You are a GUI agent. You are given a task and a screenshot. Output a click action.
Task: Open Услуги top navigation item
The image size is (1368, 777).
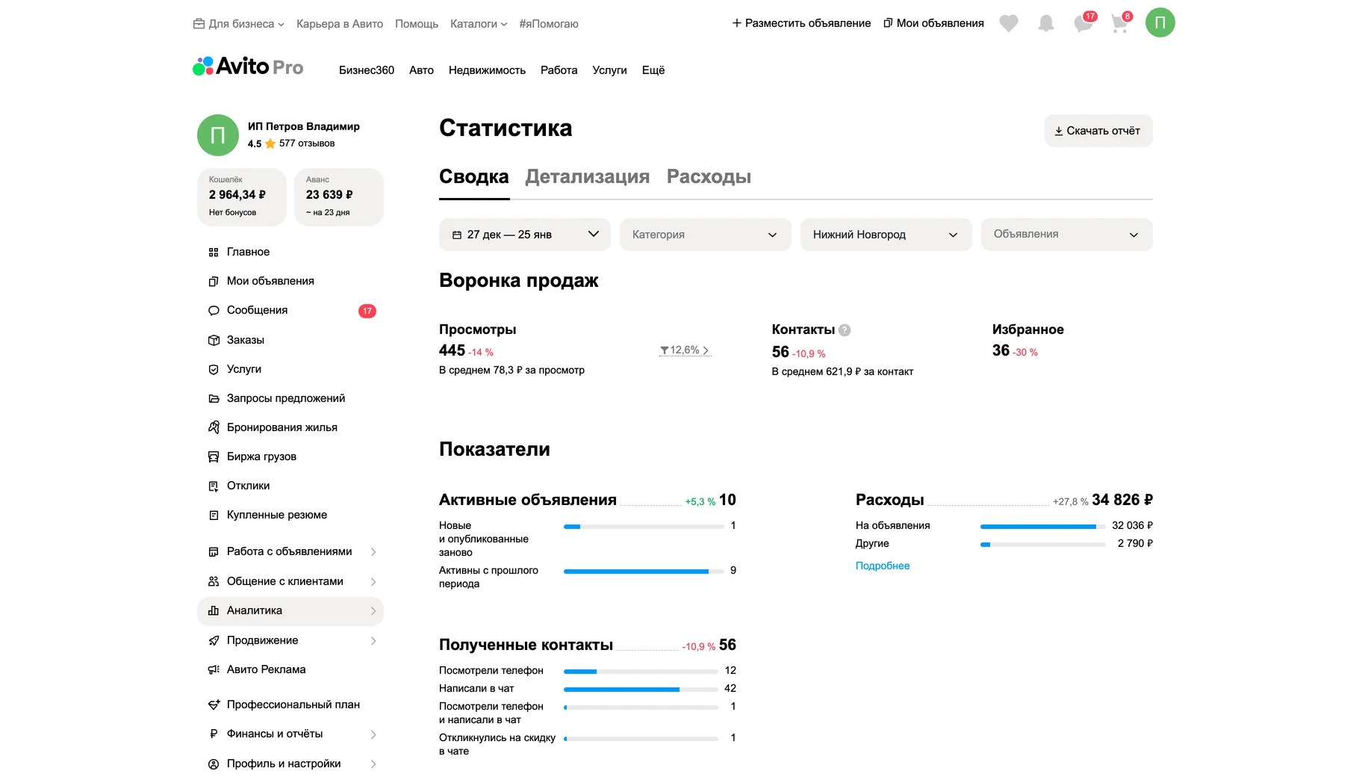coord(609,70)
